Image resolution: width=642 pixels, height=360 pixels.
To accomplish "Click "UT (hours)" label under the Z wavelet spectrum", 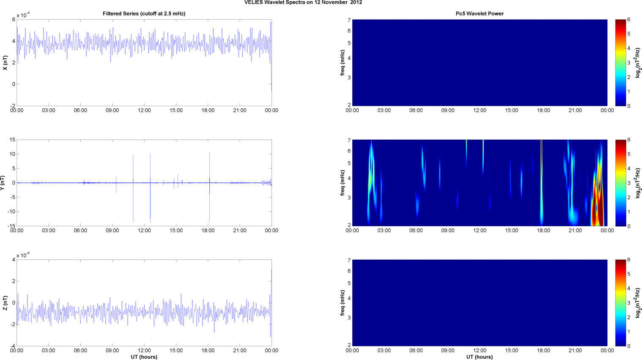I will coord(480,357).
